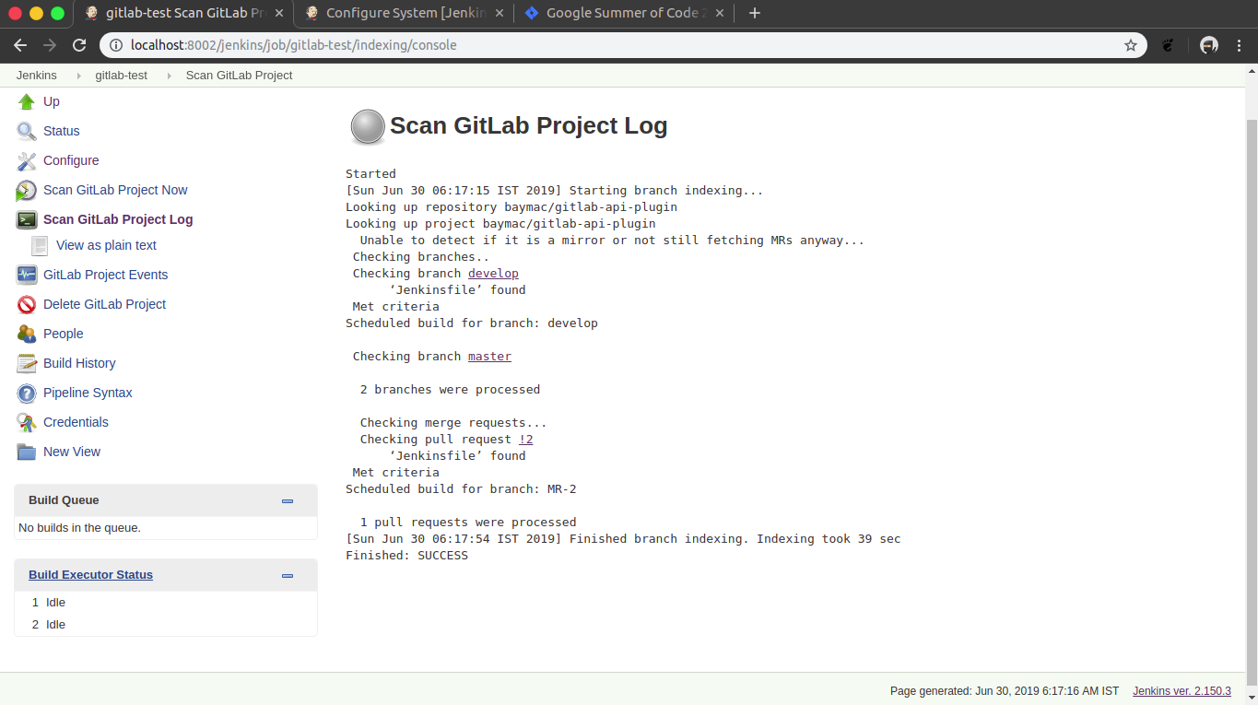The width and height of the screenshot is (1258, 705).
Task: Click the New View folder icon
Action: [x=27, y=452]
